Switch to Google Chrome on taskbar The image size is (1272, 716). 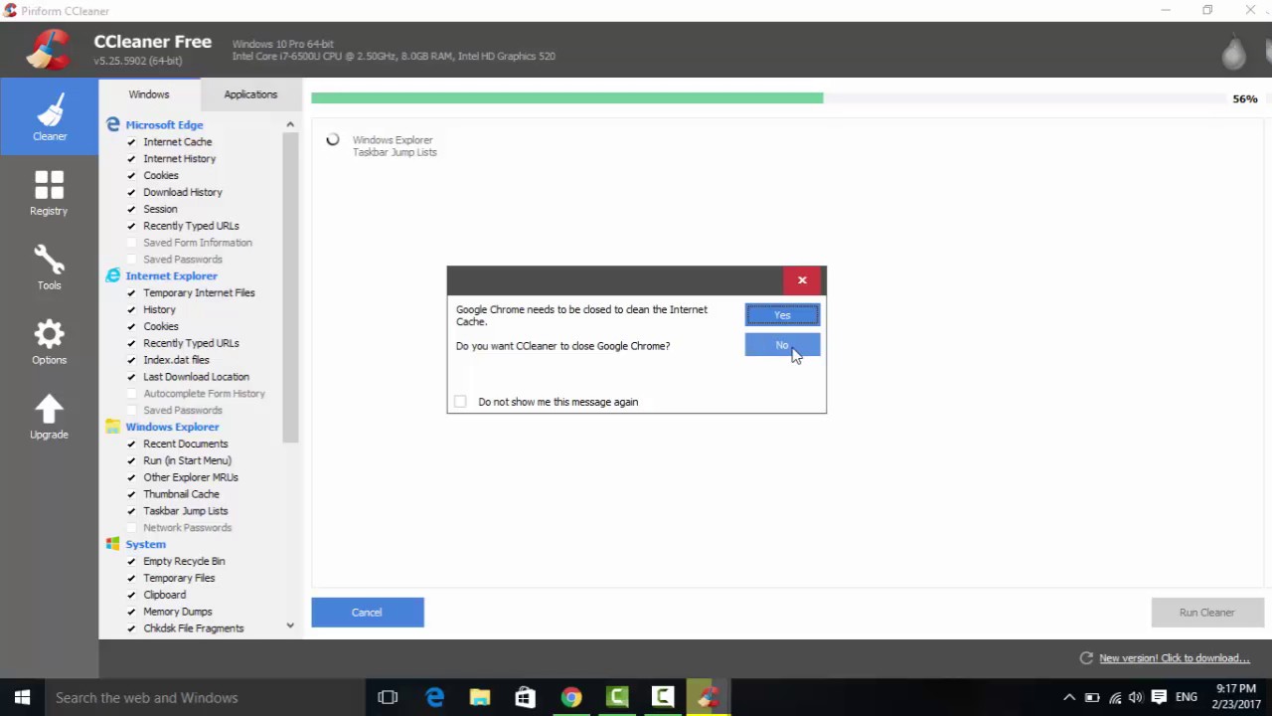(571, 697)
